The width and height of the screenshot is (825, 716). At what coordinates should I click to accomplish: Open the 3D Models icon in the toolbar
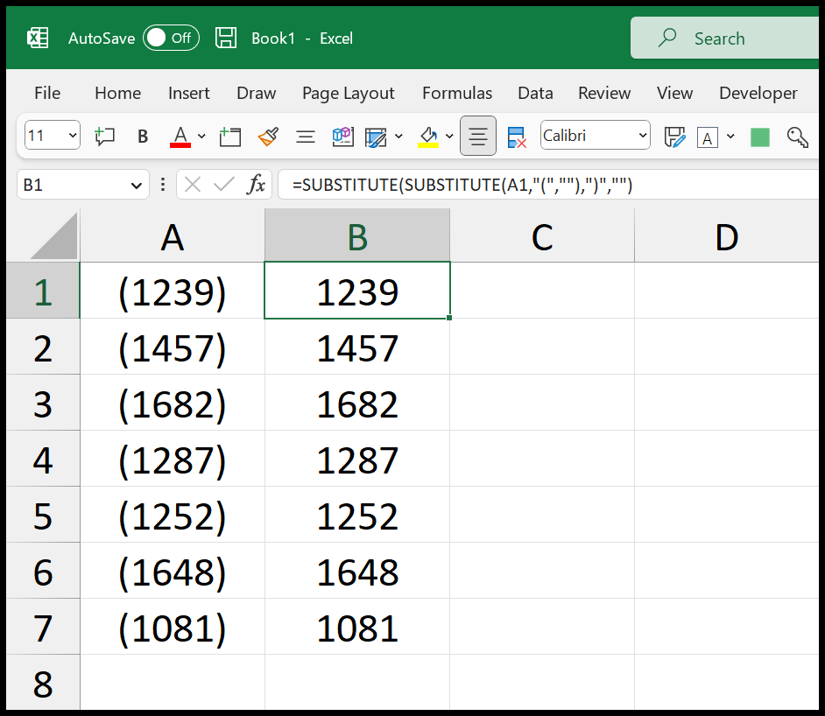point(342,136)
